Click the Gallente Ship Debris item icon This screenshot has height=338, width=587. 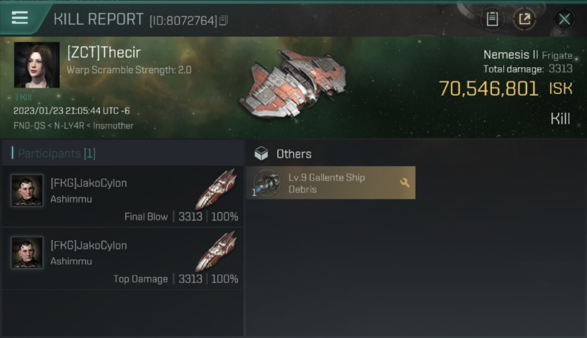coord(266,183)
